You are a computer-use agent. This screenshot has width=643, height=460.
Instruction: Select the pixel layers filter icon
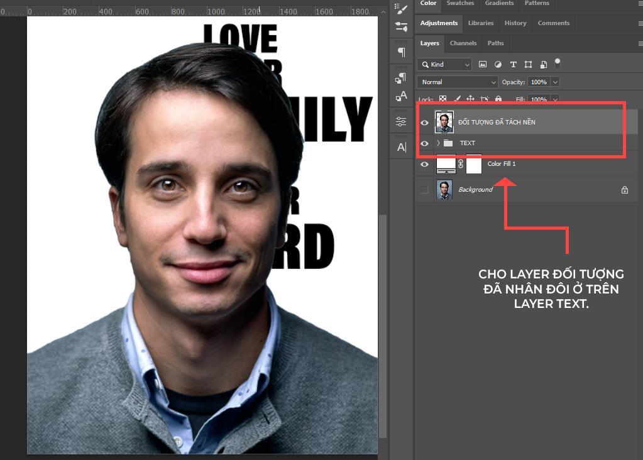pos(483,64)
